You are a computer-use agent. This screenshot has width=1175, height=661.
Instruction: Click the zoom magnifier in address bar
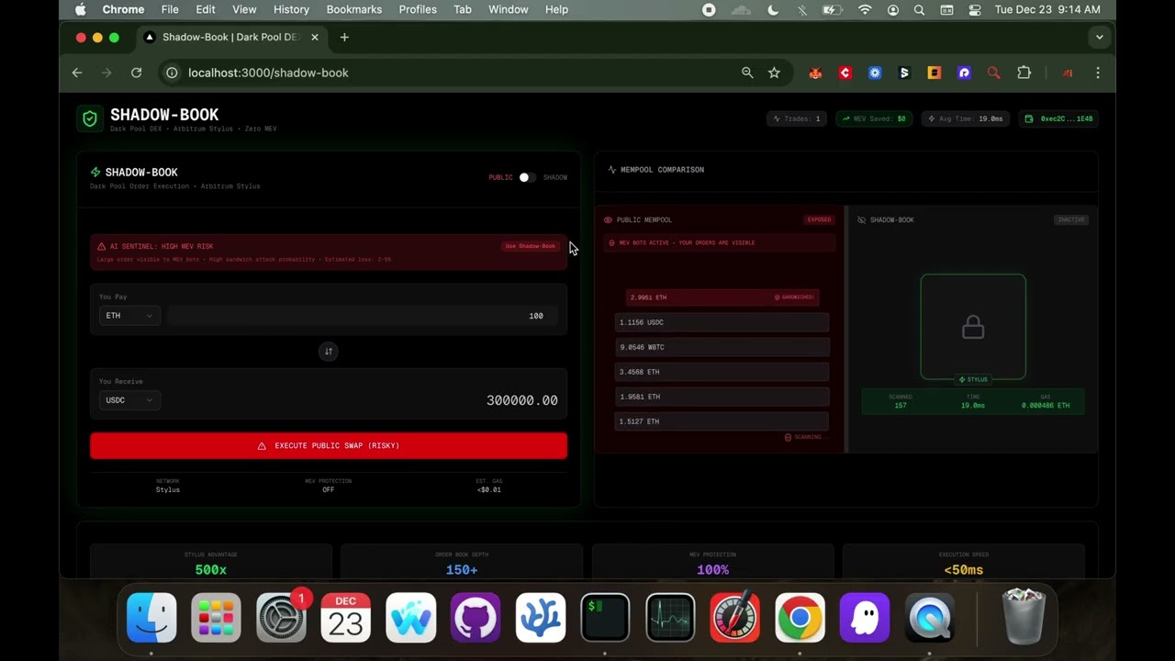(747, 73)
